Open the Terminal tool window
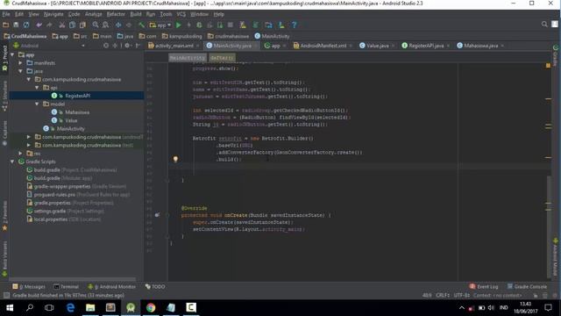This screenshot has width=561, height=316. pyautogui.click(x=67, y=287)
